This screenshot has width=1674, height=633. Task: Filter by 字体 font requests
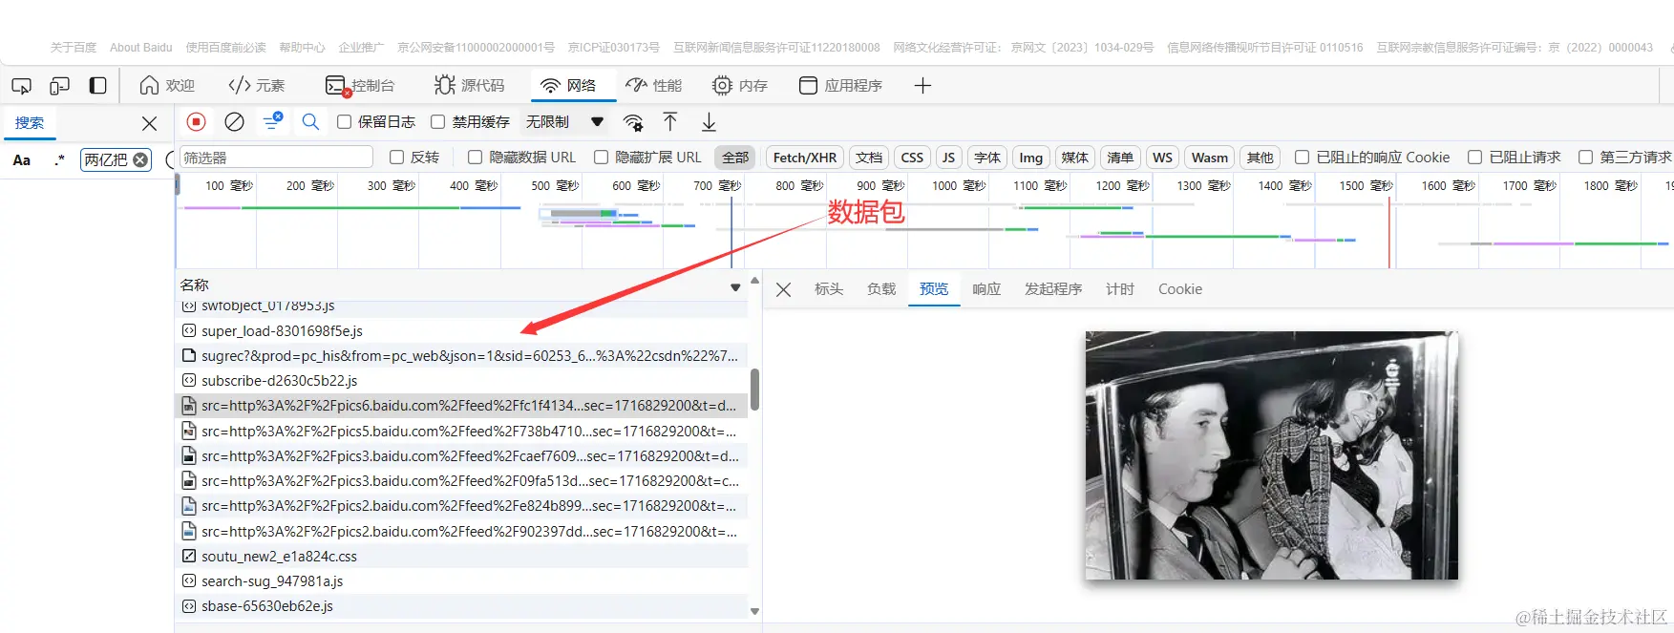point(987,158)
